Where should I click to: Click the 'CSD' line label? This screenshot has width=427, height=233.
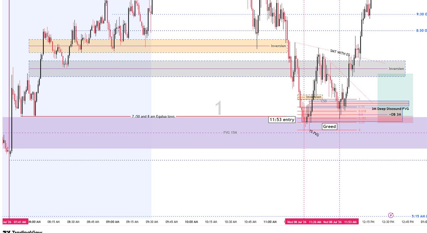tap(324, 101)
